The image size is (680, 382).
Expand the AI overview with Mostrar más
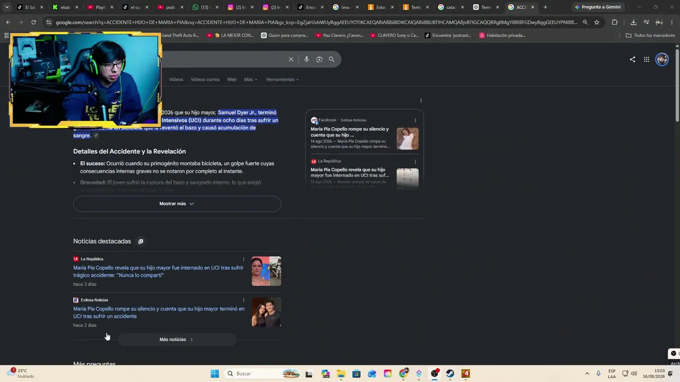(177, 204)
